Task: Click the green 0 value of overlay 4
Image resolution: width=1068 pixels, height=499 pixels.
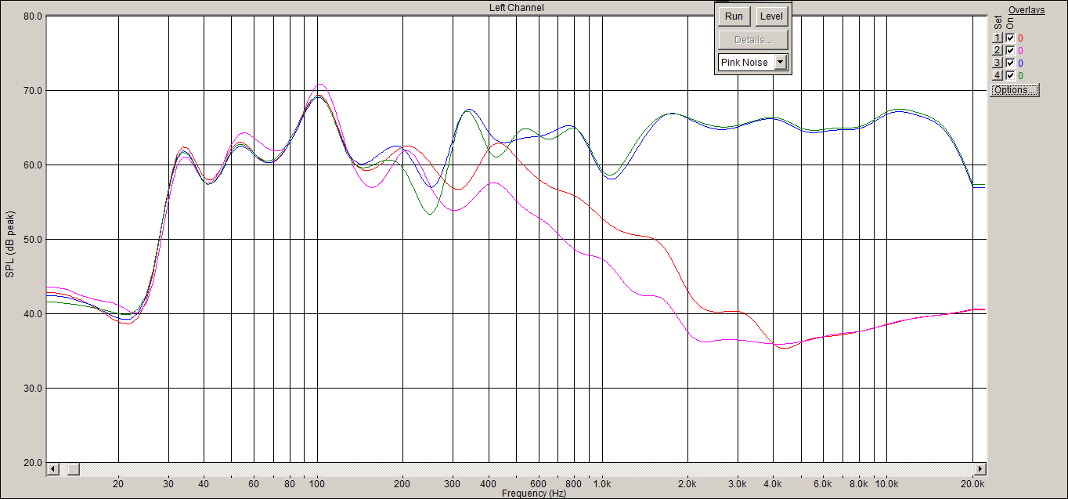Action: coord(1020,75)
